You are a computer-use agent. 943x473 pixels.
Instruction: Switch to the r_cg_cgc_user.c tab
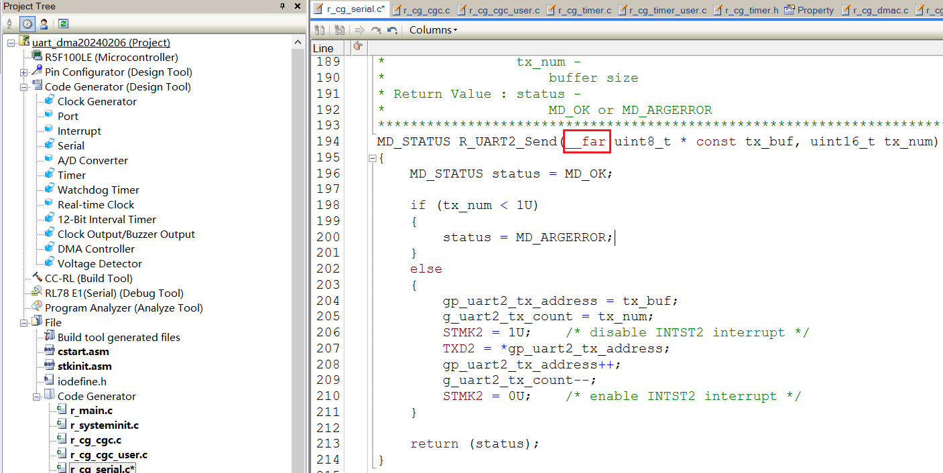click(499, 10)
